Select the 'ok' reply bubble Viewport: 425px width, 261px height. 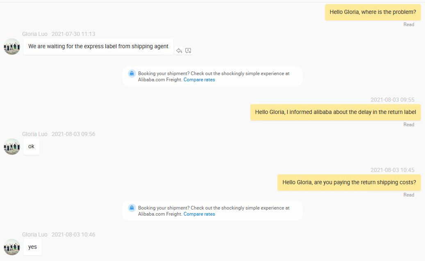[31, 147]
